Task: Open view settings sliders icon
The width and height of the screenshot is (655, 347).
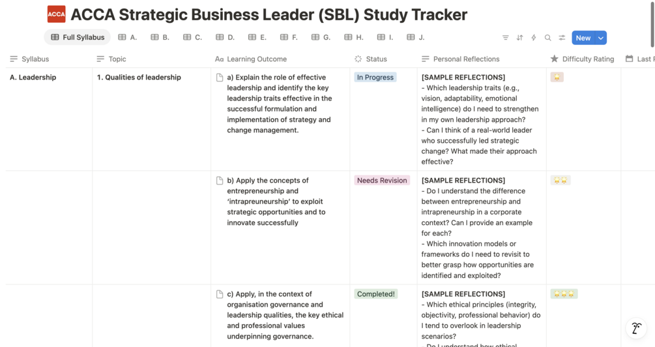Action: [562, 38]
